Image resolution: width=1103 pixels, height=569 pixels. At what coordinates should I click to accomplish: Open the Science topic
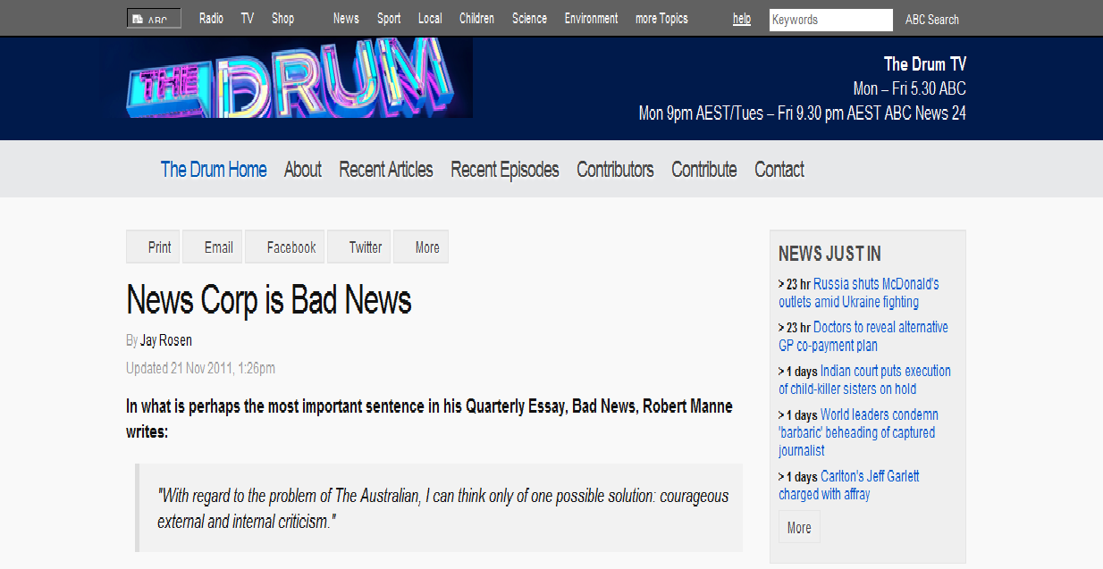529,18
